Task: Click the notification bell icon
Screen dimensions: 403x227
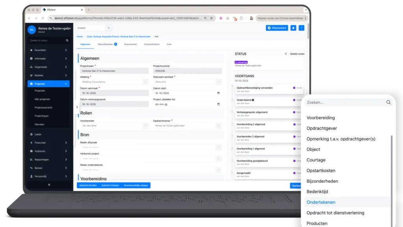Action: pyautogui.click(x=293, y=28)
